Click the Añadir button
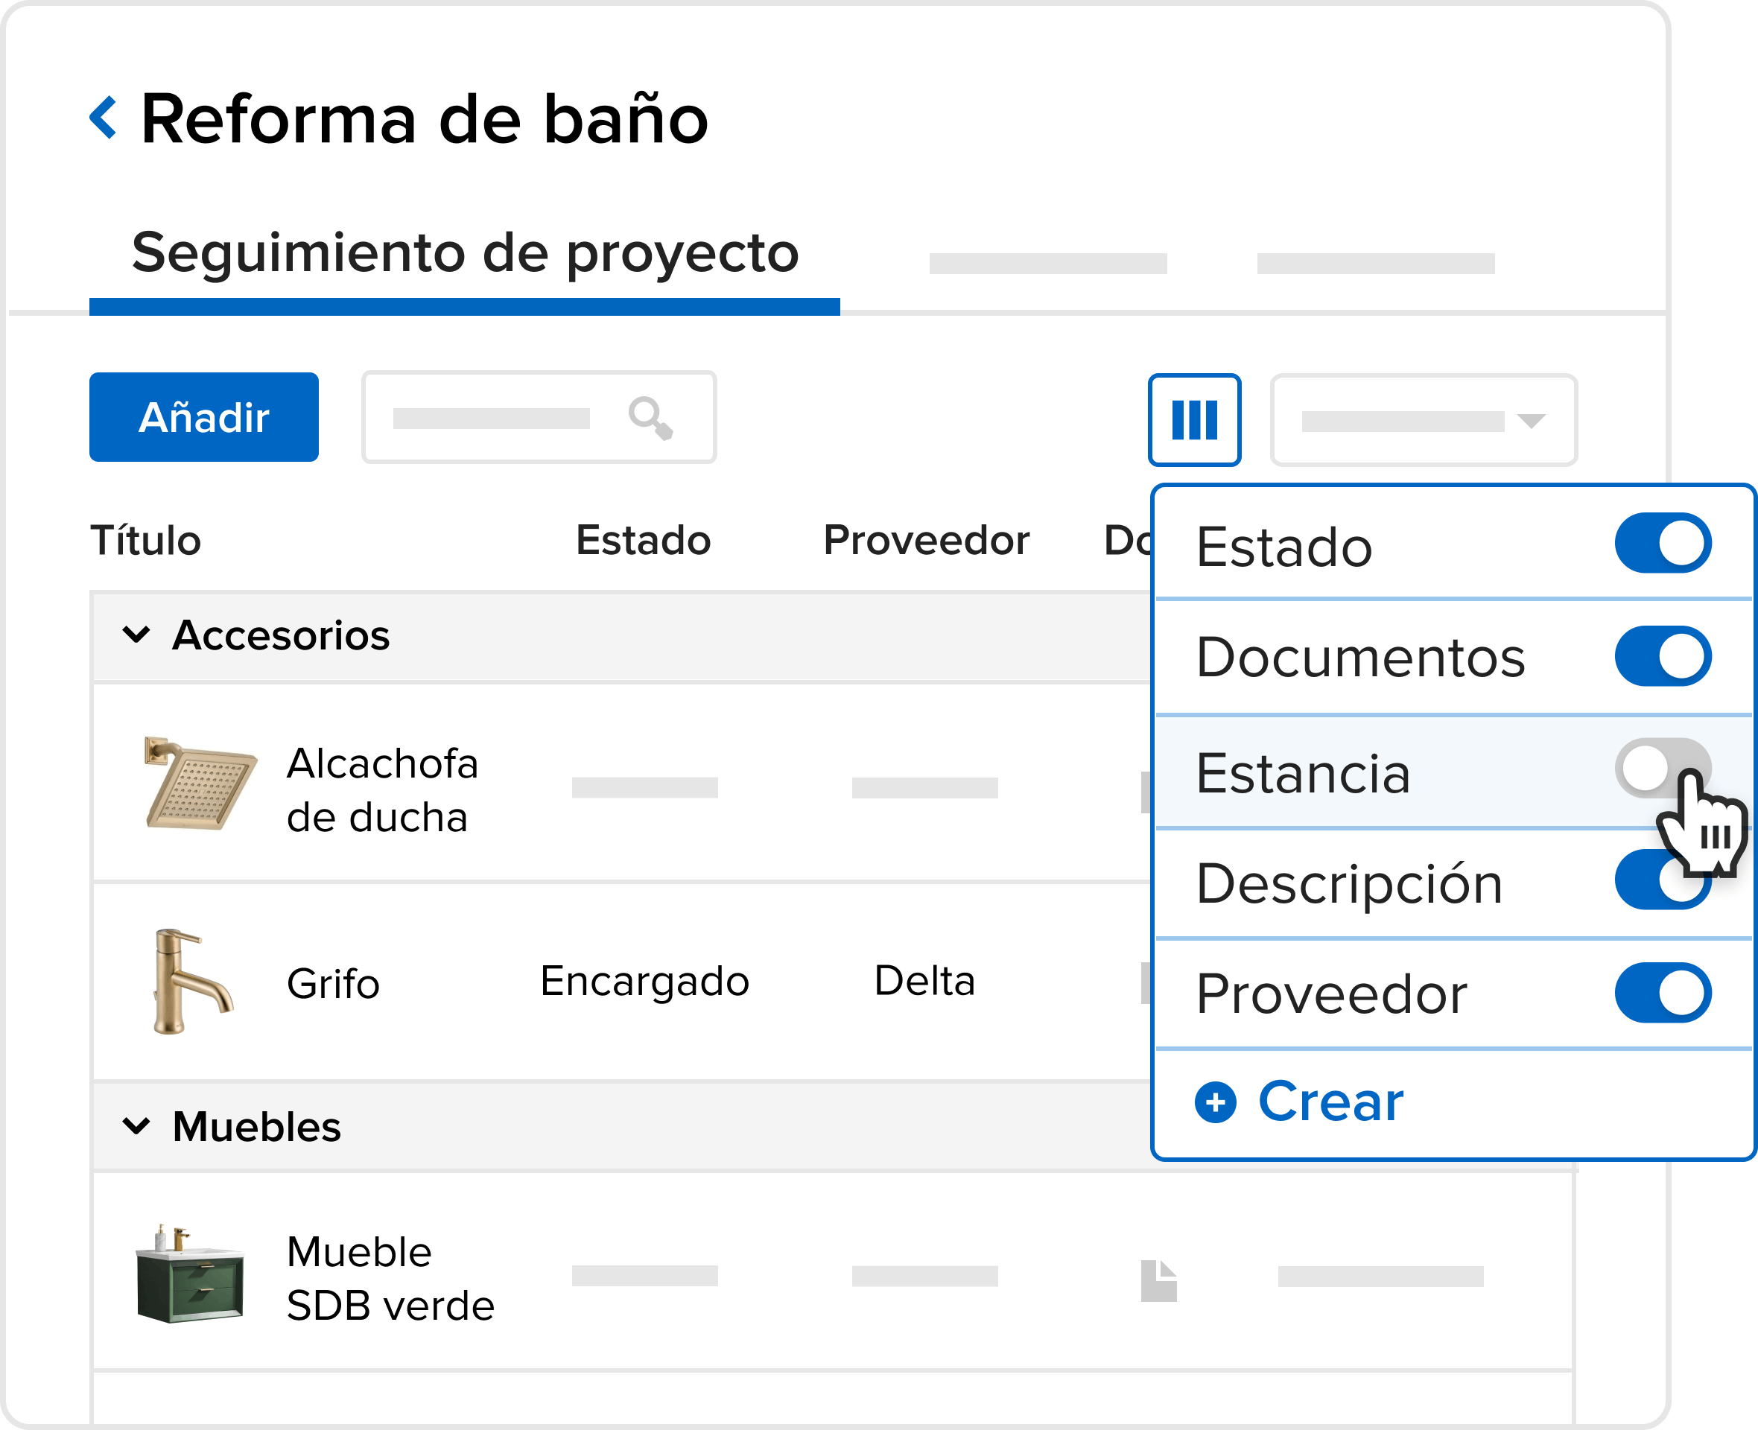 [x=203, y=417]
